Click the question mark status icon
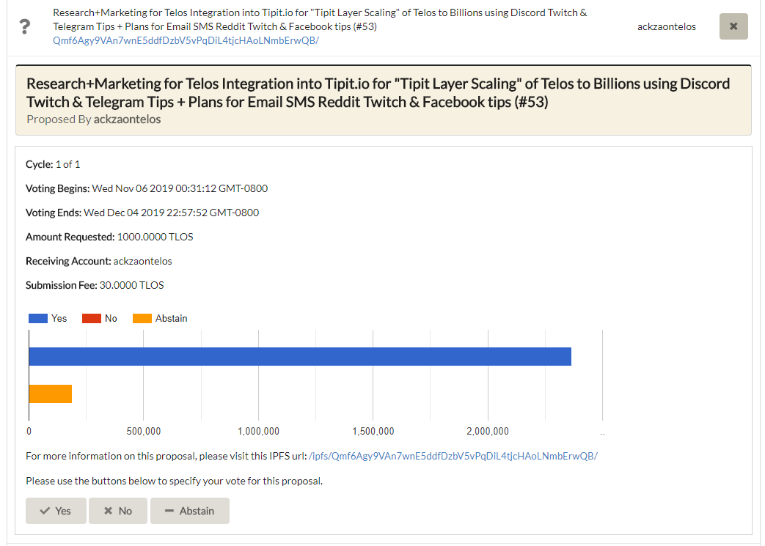This screenshot has width=765, height=546. pyautogui.click(x=24, y=26)
